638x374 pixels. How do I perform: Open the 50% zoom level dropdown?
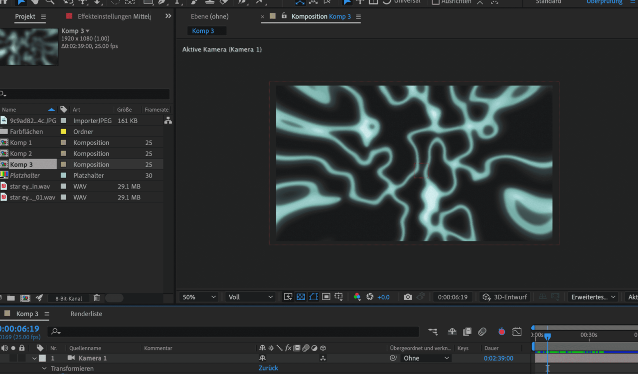point(199,297)
